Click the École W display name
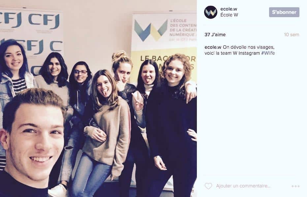 229,15
